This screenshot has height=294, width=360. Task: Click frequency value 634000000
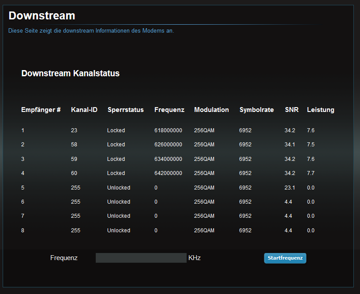168,159
